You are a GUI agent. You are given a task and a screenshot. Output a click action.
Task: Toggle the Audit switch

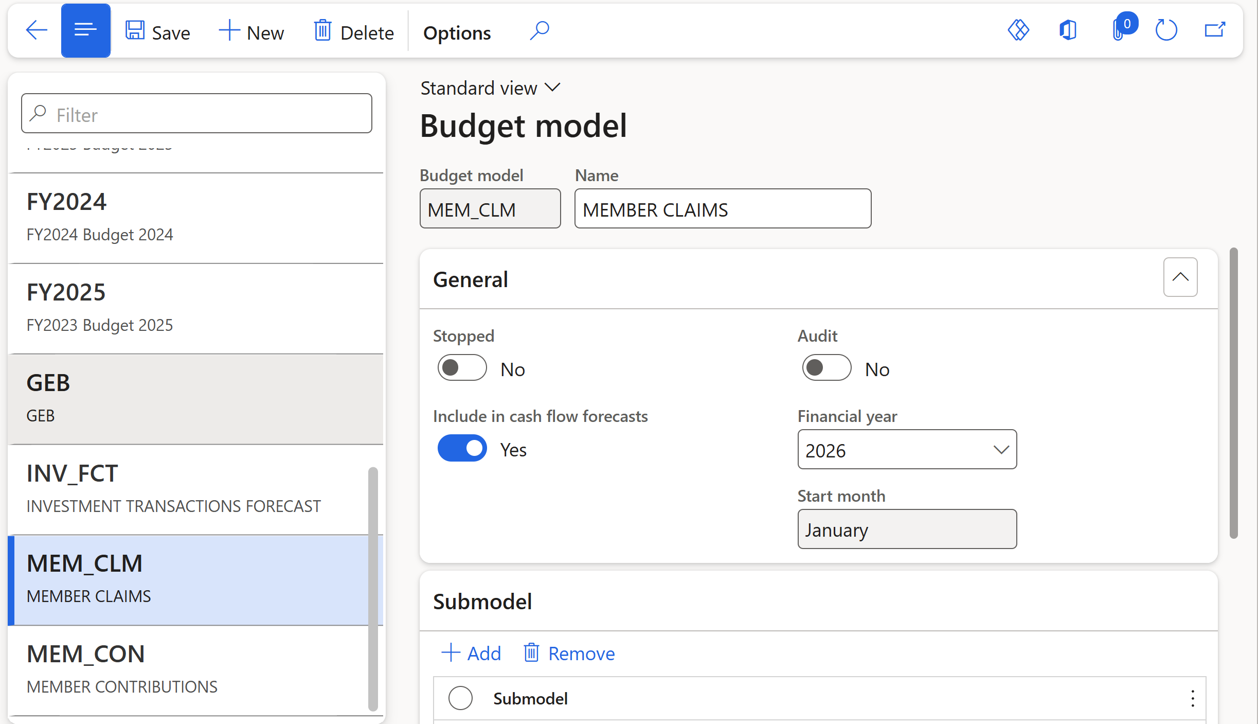point(826,368)
